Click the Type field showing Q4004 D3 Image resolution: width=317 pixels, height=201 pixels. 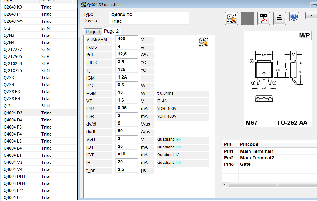pyautogui.click(x=149, y=15)
